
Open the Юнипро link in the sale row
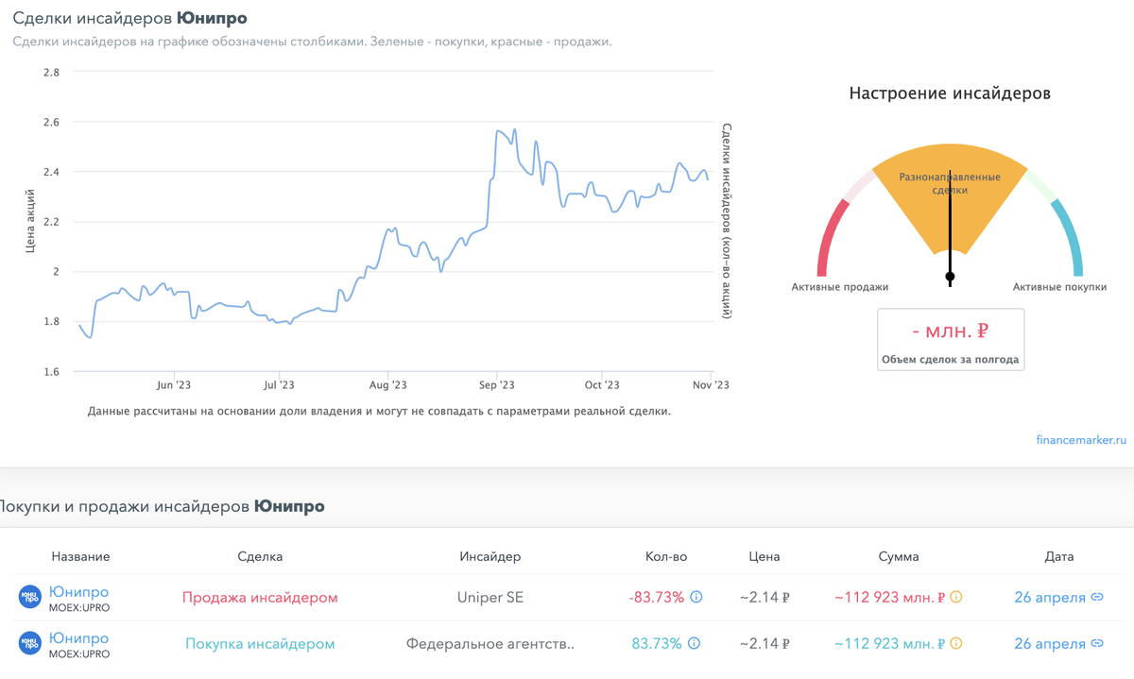78,592
